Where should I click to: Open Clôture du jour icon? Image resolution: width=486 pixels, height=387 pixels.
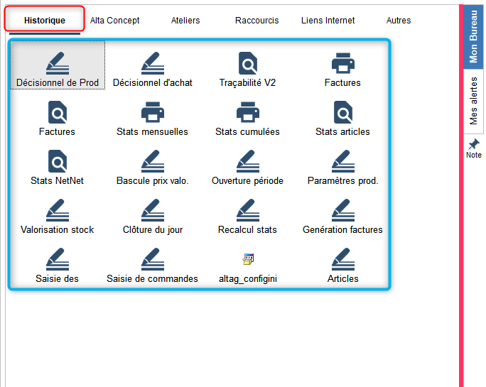152,211
